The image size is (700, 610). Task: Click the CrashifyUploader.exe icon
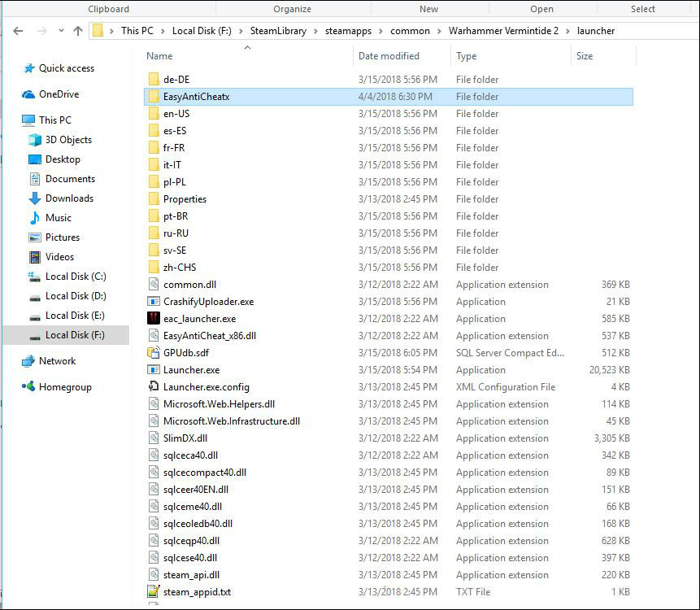click(x=154, y=302)
